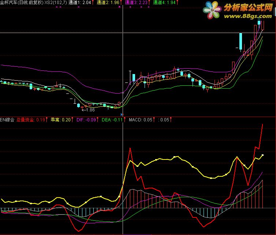
Task: Click the 金杯汽车 stock title label
Action: pyautogui.click(x=22, y=3)
